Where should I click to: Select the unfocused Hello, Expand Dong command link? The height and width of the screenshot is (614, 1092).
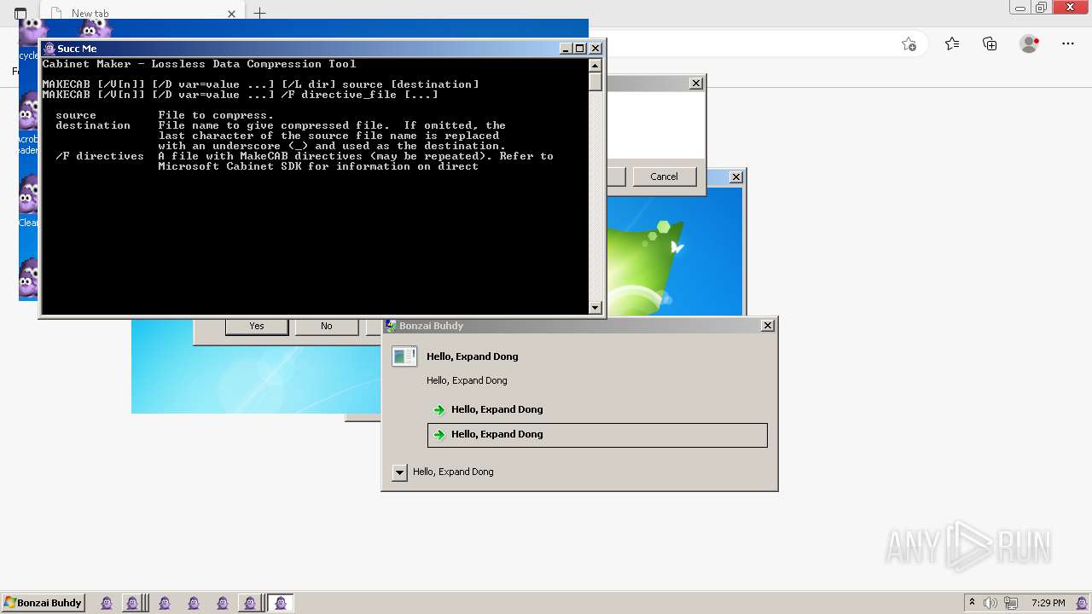point(597,409)
